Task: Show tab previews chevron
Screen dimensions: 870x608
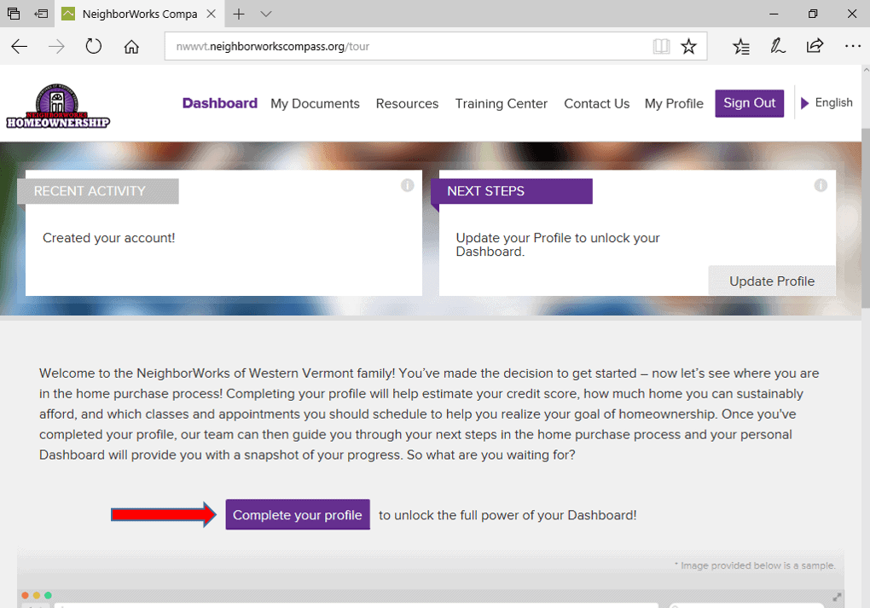Action: [266, 14]
